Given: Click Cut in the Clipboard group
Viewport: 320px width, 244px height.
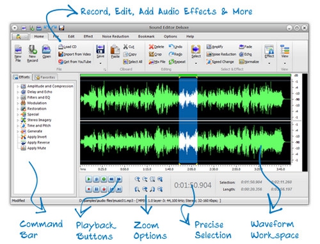Looking at the screenshot, I should point(129,47).
